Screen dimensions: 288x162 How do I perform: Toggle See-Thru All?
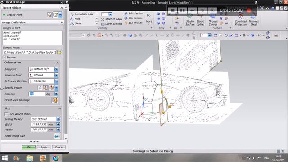click(x=134, y=23)
